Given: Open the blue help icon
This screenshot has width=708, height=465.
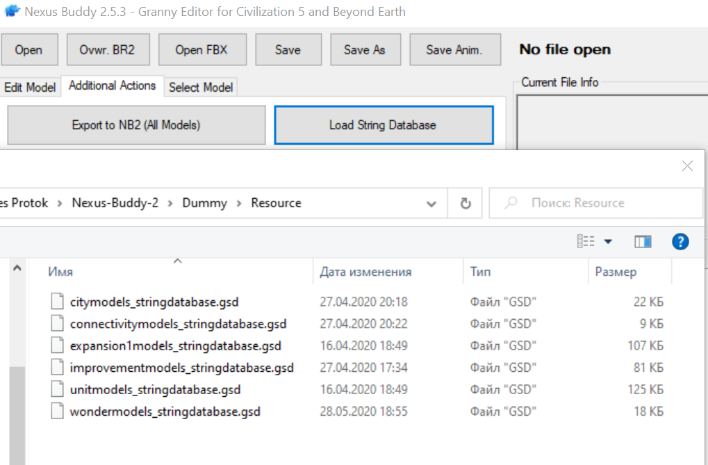Looking at the screenshot, I should pyautogui.click(x=680, y=242).
